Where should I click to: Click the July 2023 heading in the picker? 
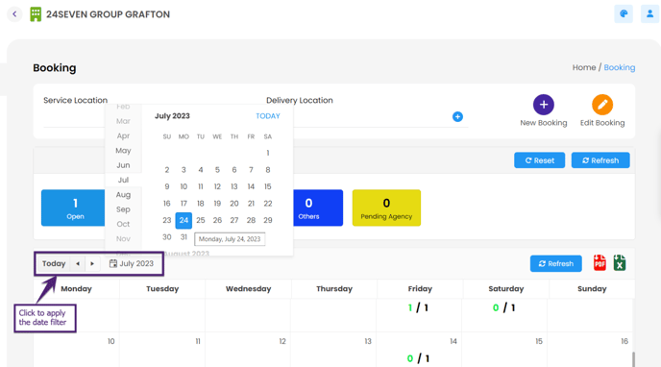(x=172, y=116)
